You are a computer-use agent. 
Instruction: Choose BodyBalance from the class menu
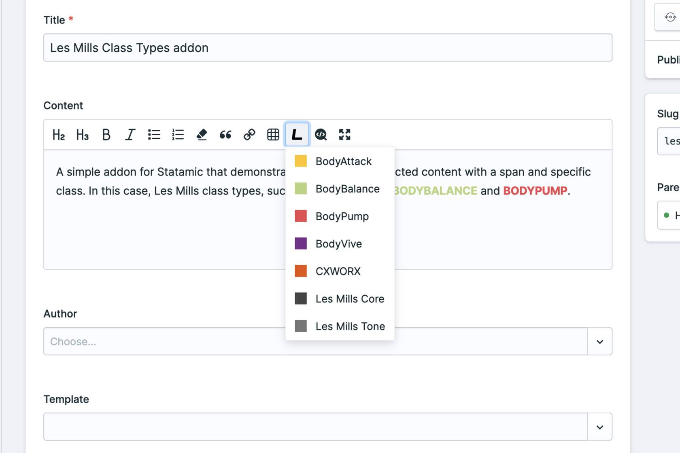pyautogui.click(x=340, y=189)
